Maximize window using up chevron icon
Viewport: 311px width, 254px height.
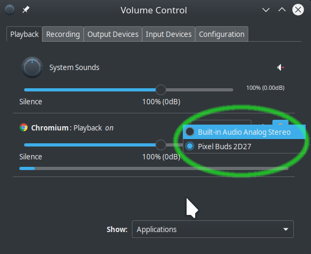pyautogui.click(x=282, y=10)
